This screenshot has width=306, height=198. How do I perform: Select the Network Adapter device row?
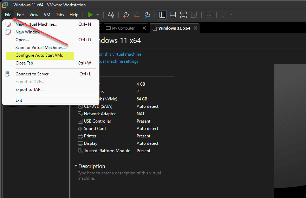(125, 114)
